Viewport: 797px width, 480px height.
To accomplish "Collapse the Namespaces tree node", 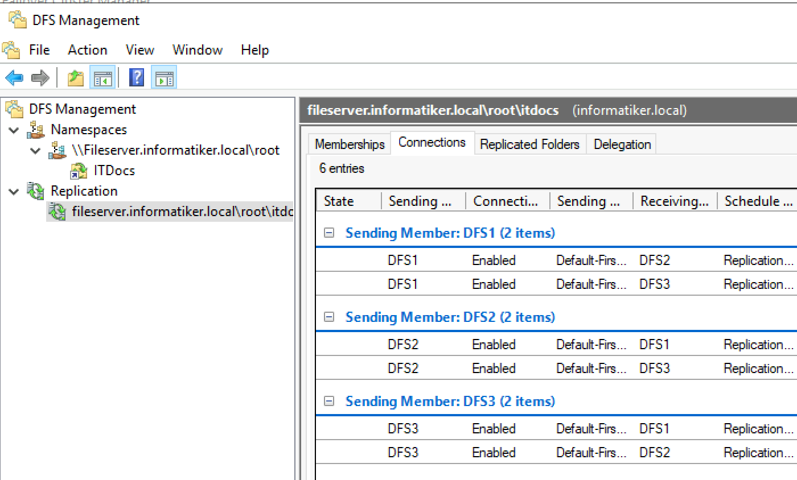I will (14, 130).
